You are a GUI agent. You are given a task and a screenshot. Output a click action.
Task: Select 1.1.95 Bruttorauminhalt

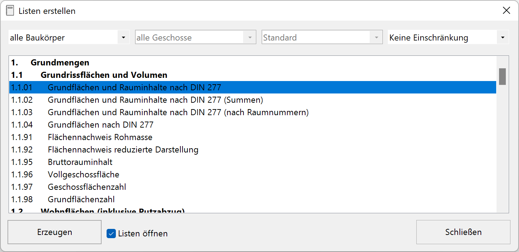click(x=253, y=162)
